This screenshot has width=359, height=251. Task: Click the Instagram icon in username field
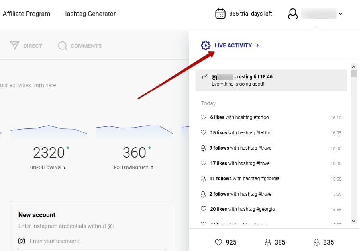click(x=22, y=241)
